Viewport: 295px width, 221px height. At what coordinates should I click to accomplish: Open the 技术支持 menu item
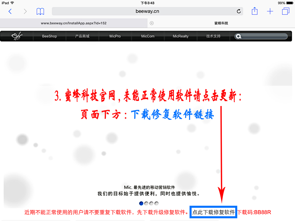pyautogui.click(x=213, y=36)
